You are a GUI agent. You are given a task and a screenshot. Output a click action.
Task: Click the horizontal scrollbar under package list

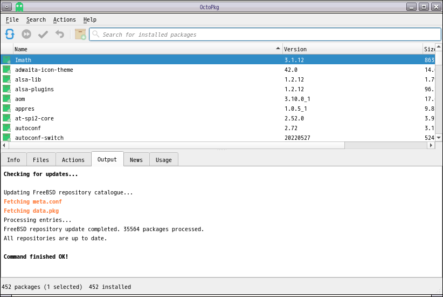(172, 145)
